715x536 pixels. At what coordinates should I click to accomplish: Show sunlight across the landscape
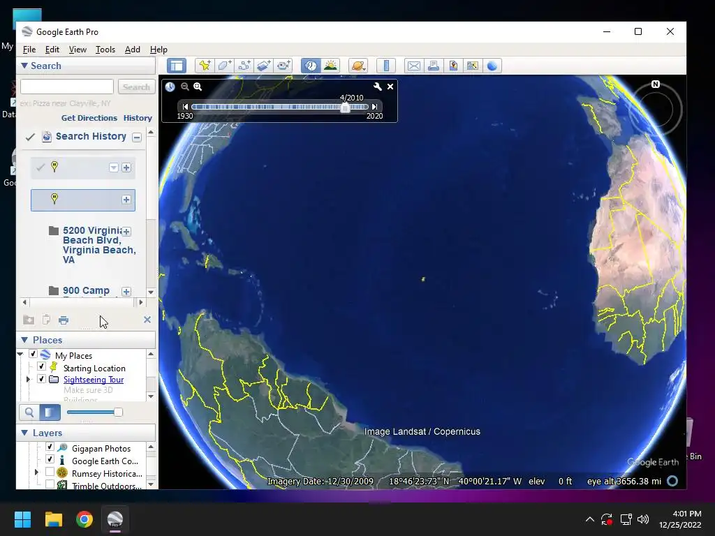point(330,66)
